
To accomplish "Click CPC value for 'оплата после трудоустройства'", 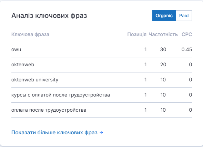I will coord(191,110).
